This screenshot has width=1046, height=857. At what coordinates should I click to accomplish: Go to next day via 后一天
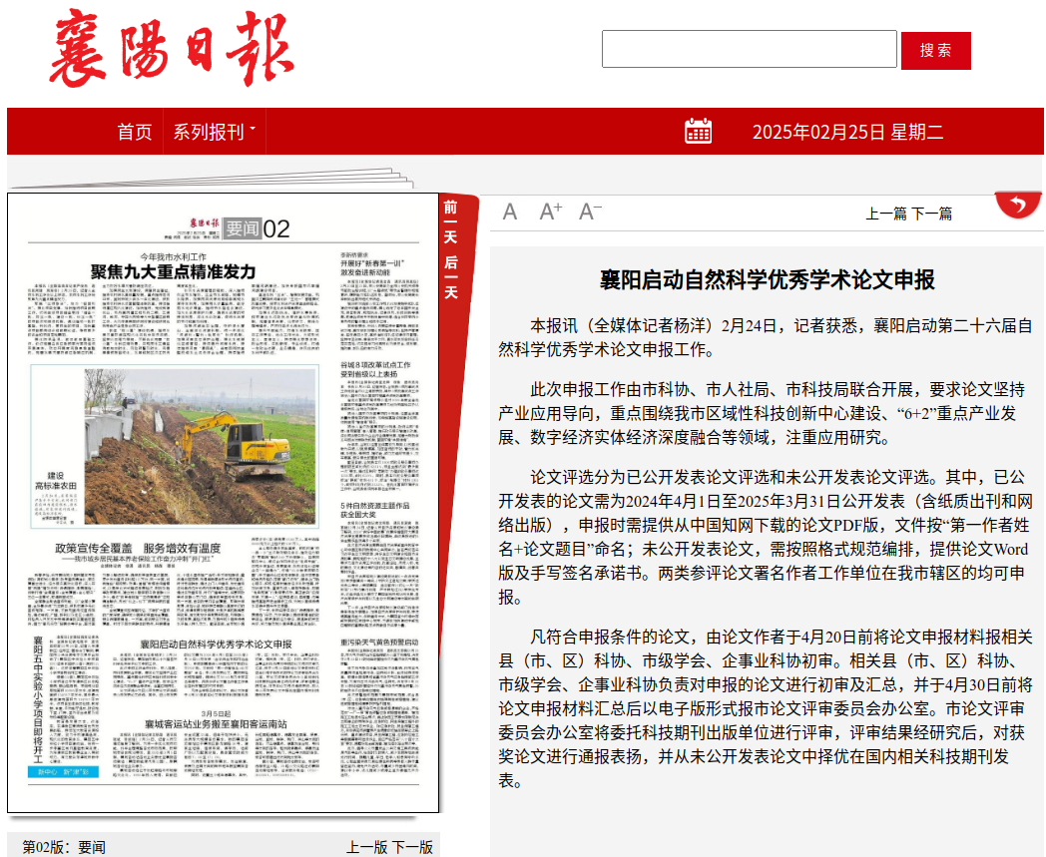pyautogui.click(x=451, y=276)
